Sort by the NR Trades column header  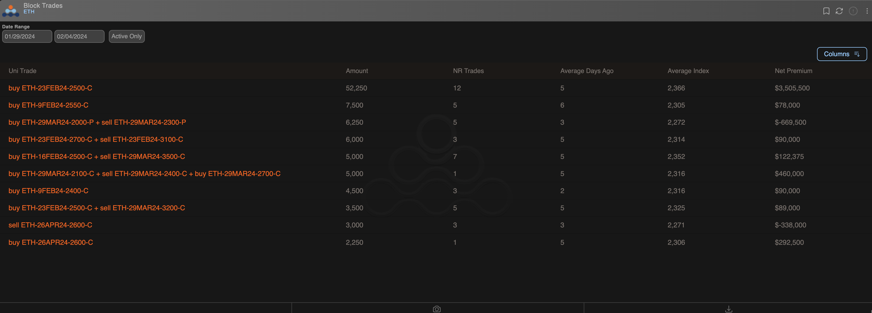pos(468,71)
